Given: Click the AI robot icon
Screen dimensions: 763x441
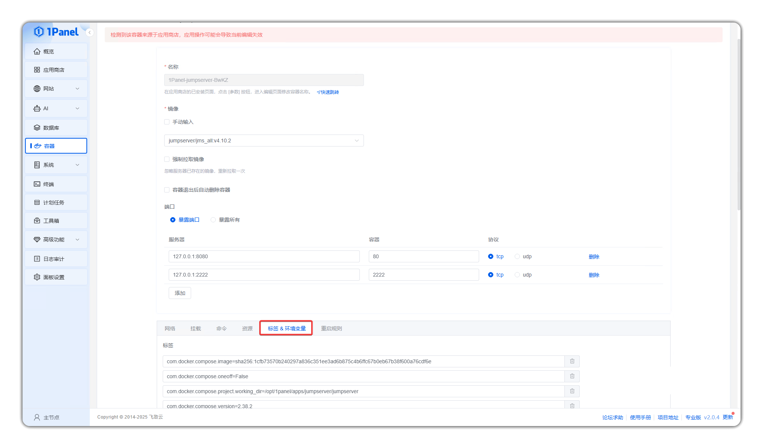Looking at the screenshot, I should [x=37, y=108].
